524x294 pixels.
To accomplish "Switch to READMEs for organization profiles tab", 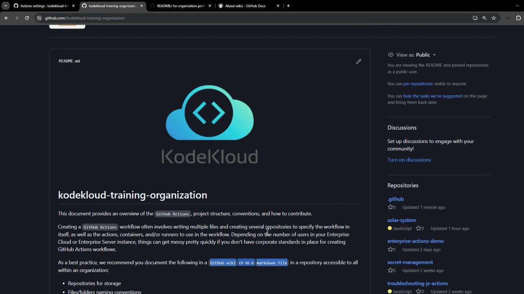I will tap(181, 6).
